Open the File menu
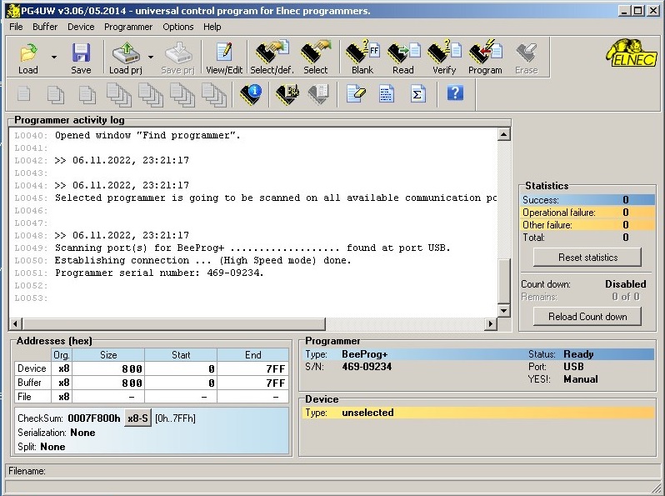The width and height of the screenshot is (665, 496). click(x=16, y=27)
